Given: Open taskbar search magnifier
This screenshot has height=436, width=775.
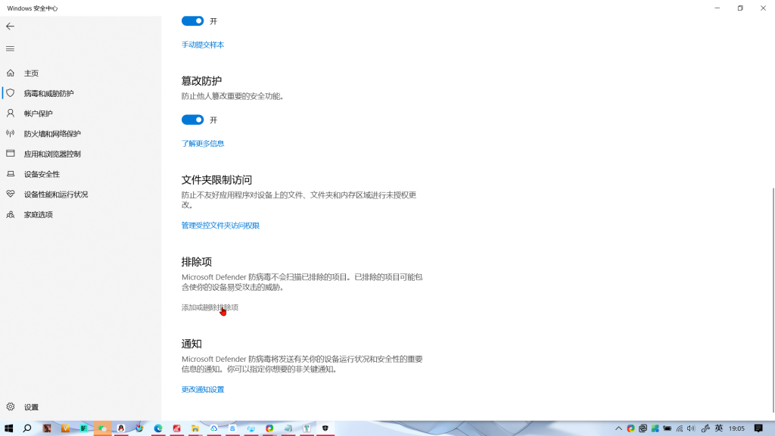Looking at the screenshot, I should tap(27, 428).
